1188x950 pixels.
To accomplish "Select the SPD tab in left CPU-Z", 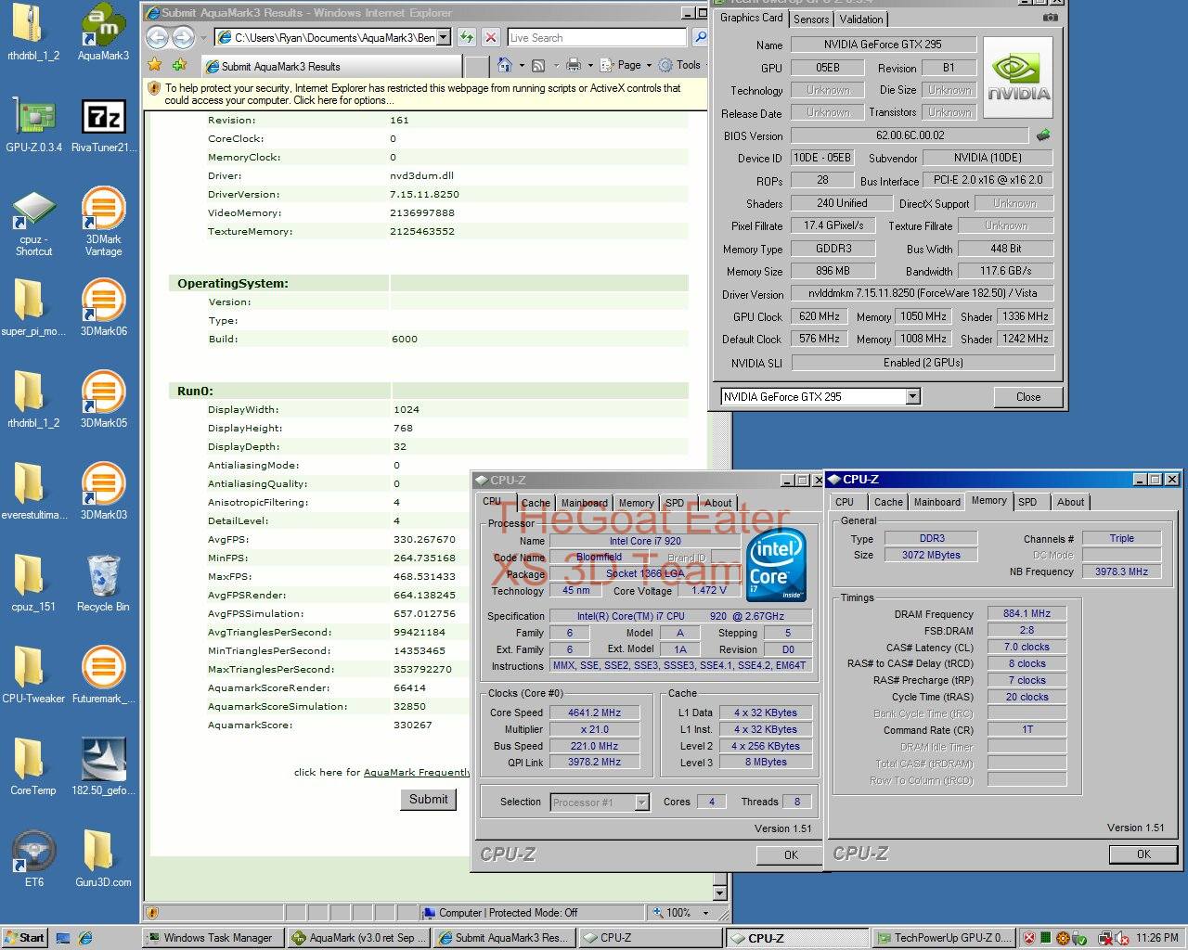I will (x=675, y=503).
